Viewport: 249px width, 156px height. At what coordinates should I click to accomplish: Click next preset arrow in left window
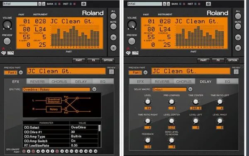point(44,4)
